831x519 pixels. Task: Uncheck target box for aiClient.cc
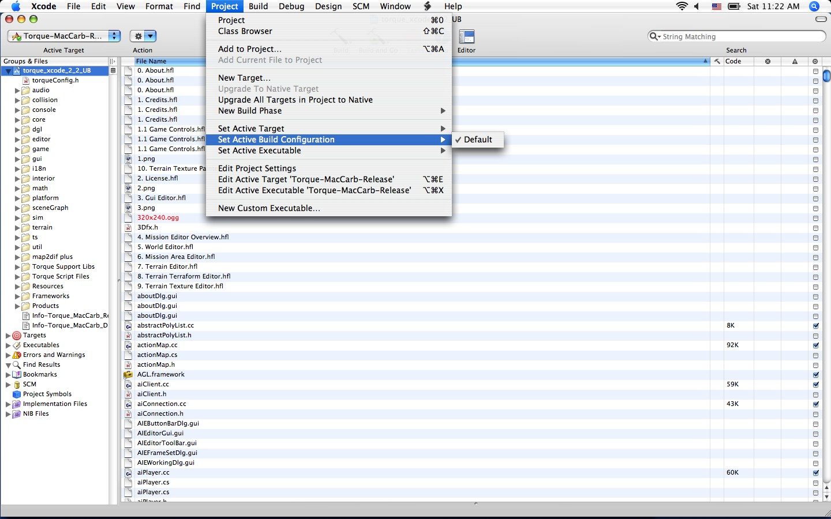coord(815,385)
